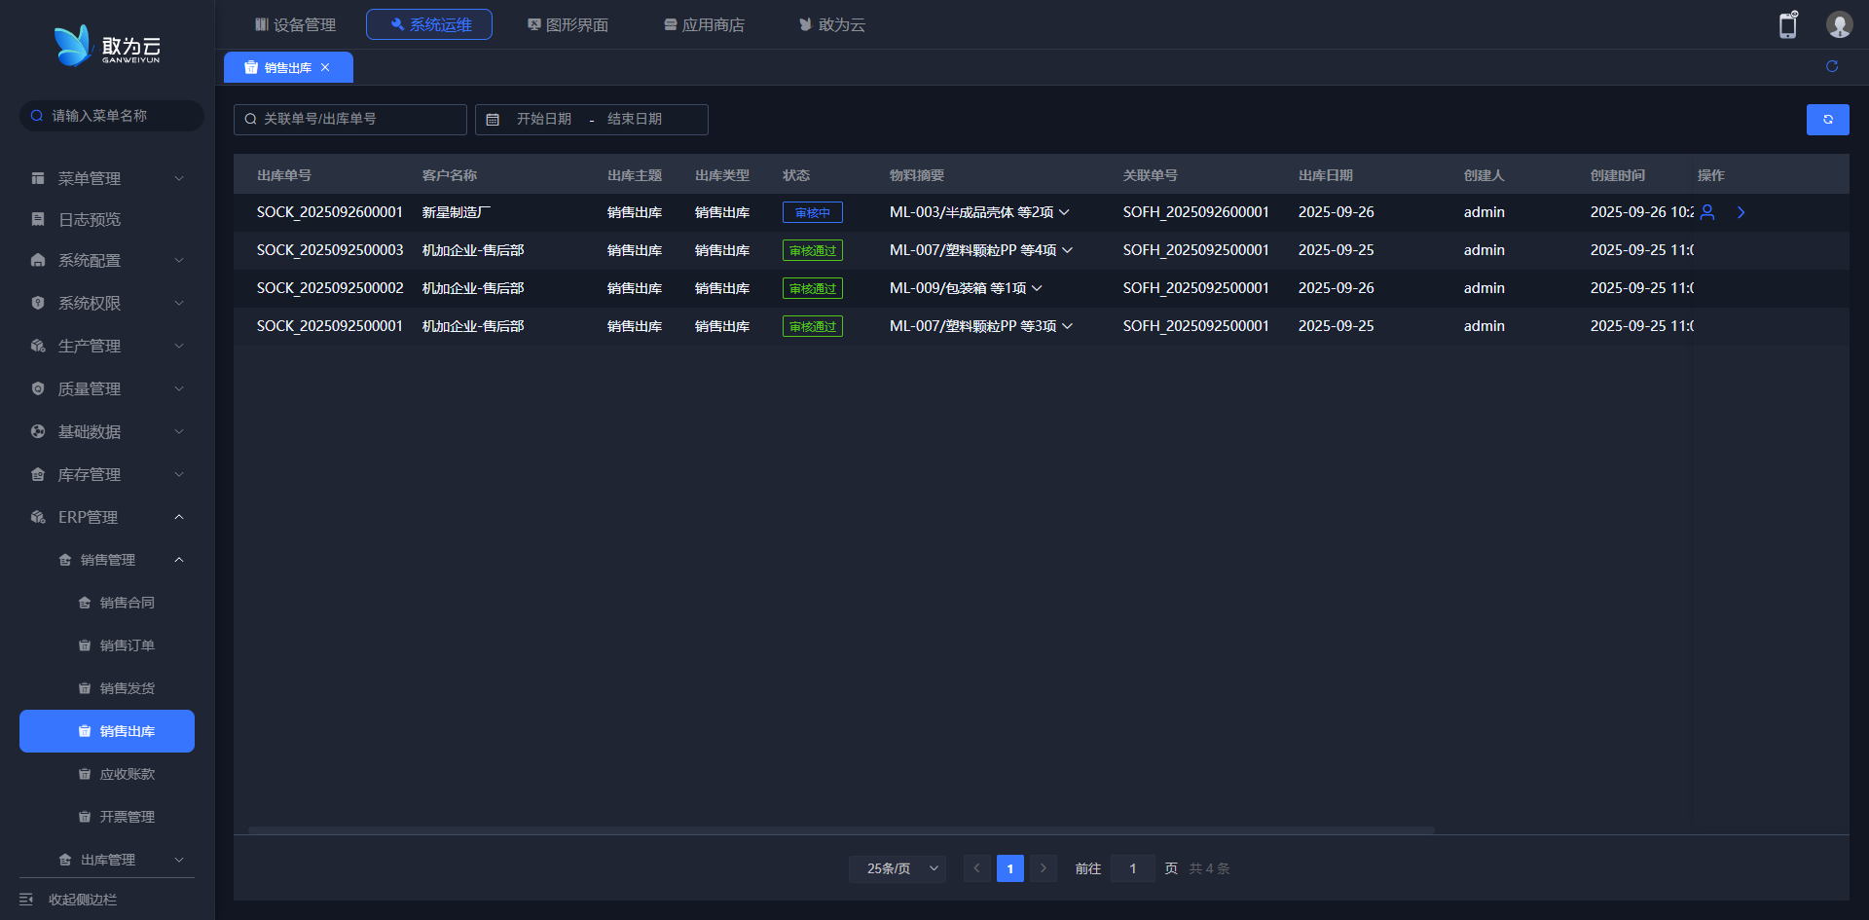The width and height of the screenshot is (1869, 920).
Task: Expand the 菜单管理 sidebar menu
Action: click(107, 178)
